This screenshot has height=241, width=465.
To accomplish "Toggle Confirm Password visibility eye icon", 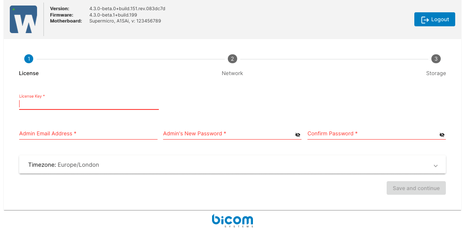I will pos(442,135).
